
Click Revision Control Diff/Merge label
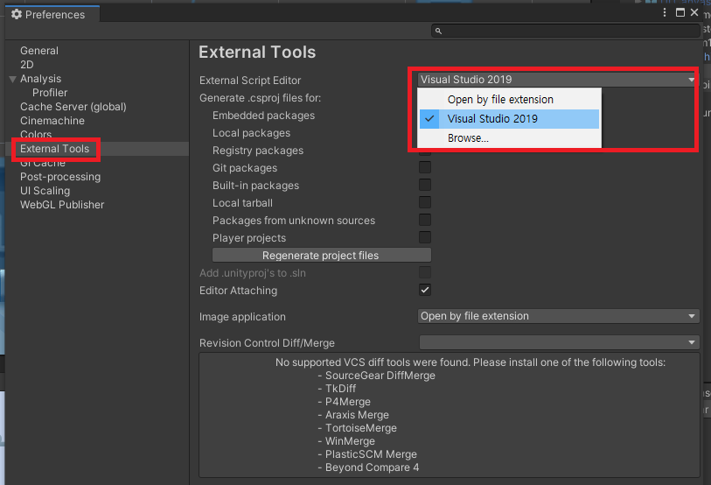tap(267, 343)
